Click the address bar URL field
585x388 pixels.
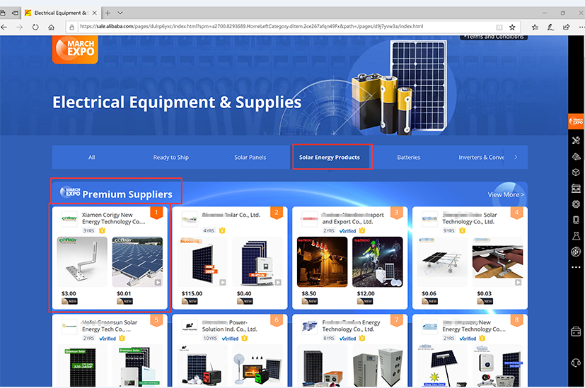(x=251, y=27)
